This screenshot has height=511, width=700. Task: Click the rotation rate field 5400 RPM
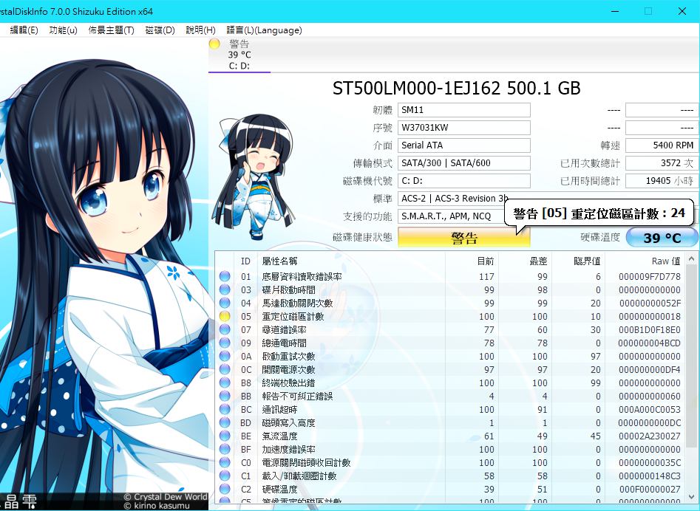click(x=662, y=145)
